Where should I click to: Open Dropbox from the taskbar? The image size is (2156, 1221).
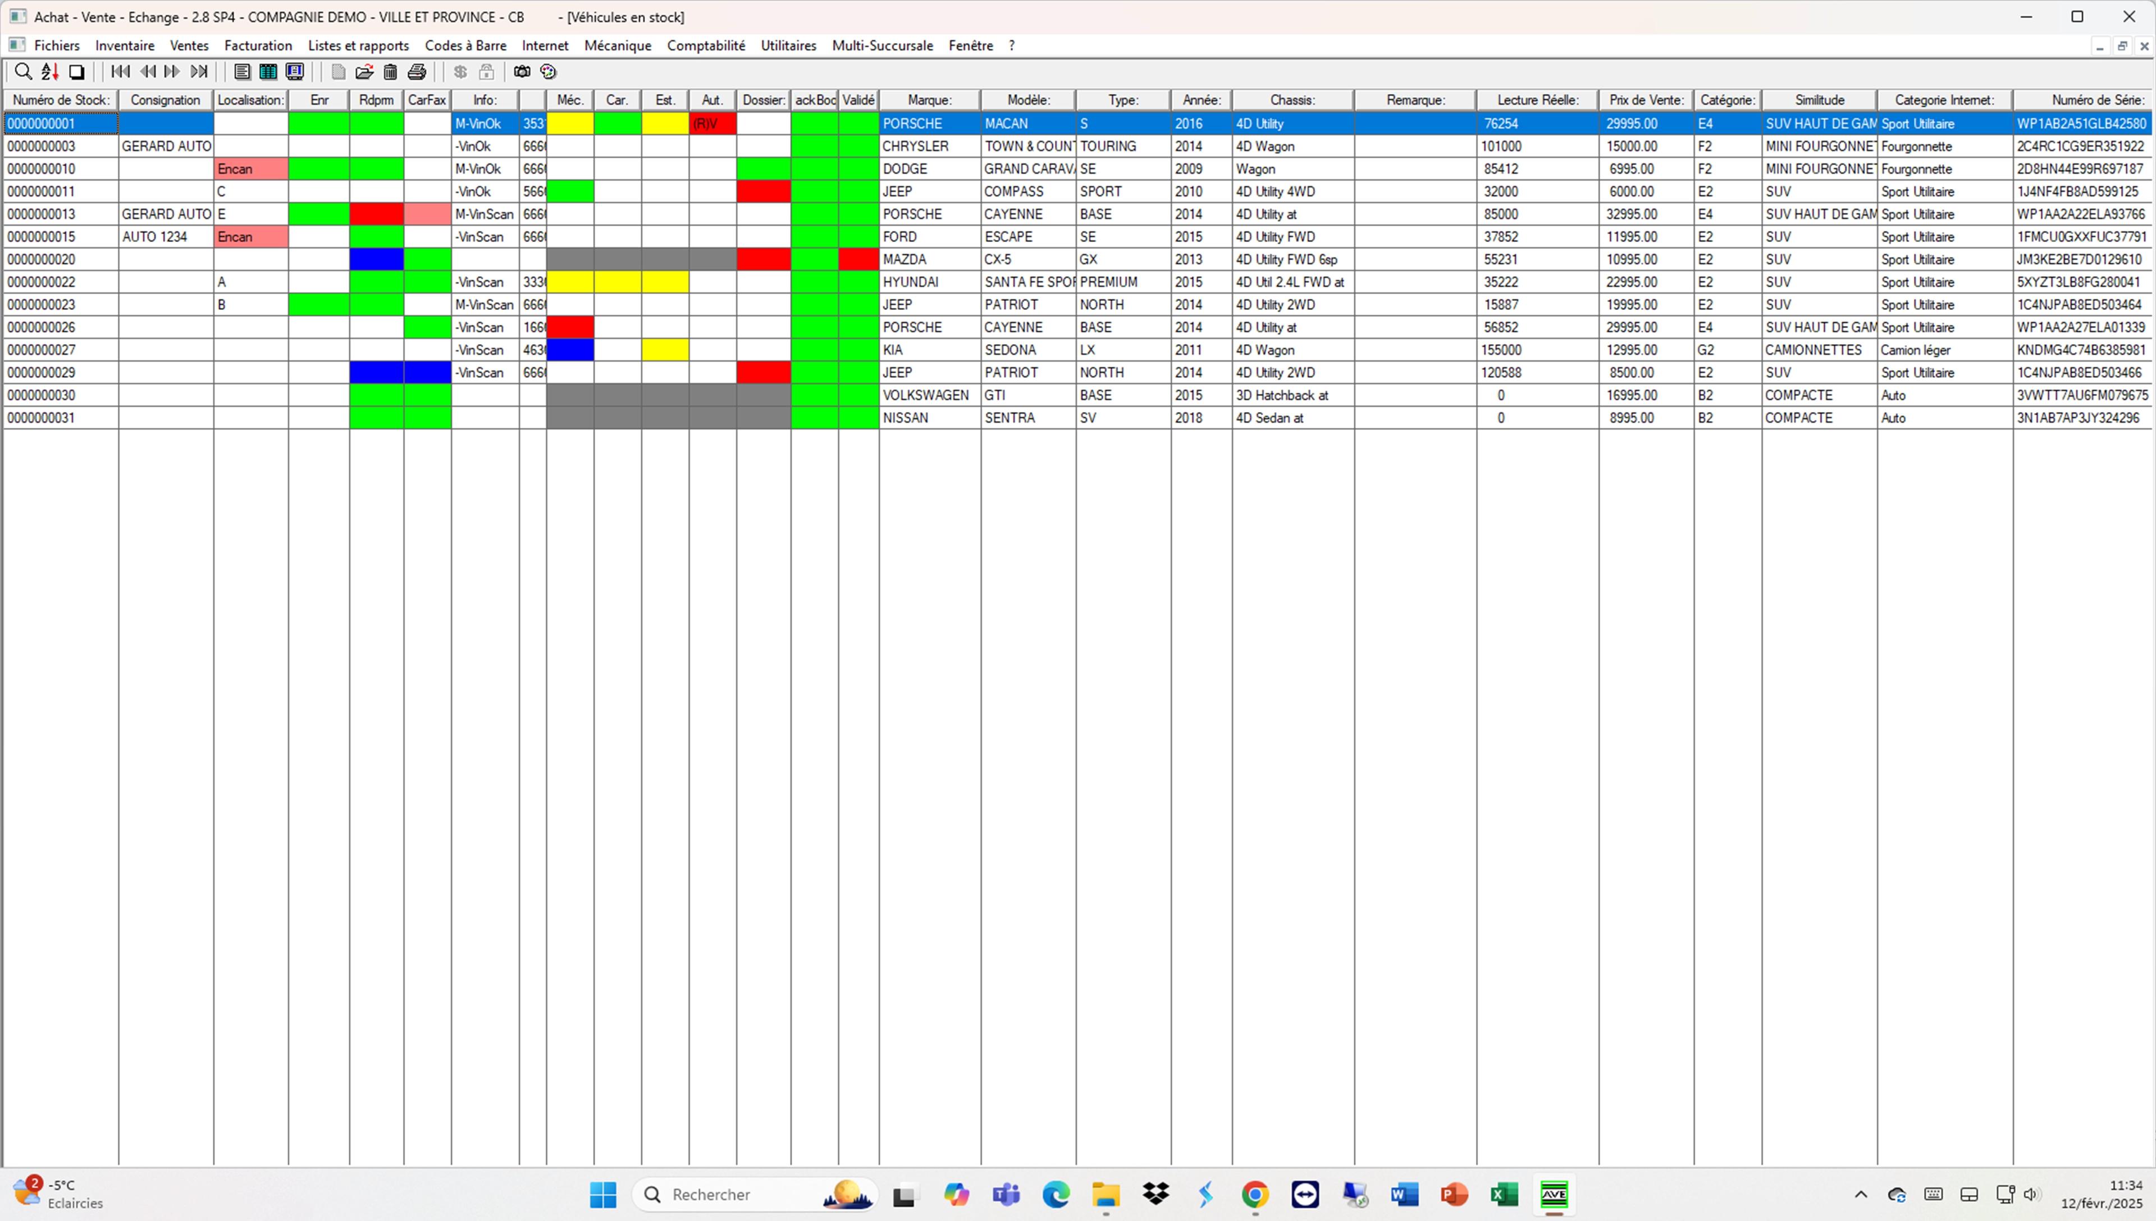click(1155, 1194)
